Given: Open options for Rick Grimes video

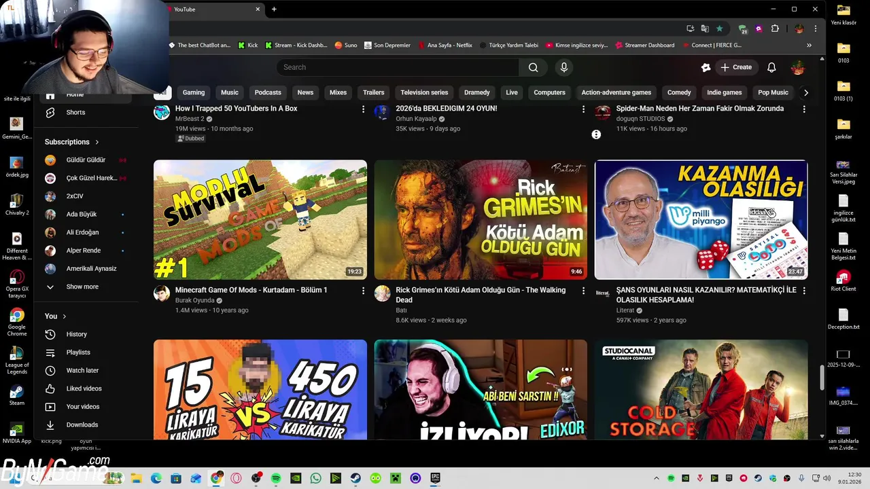Looking at the screenshot, I should [x=583, y=291].
